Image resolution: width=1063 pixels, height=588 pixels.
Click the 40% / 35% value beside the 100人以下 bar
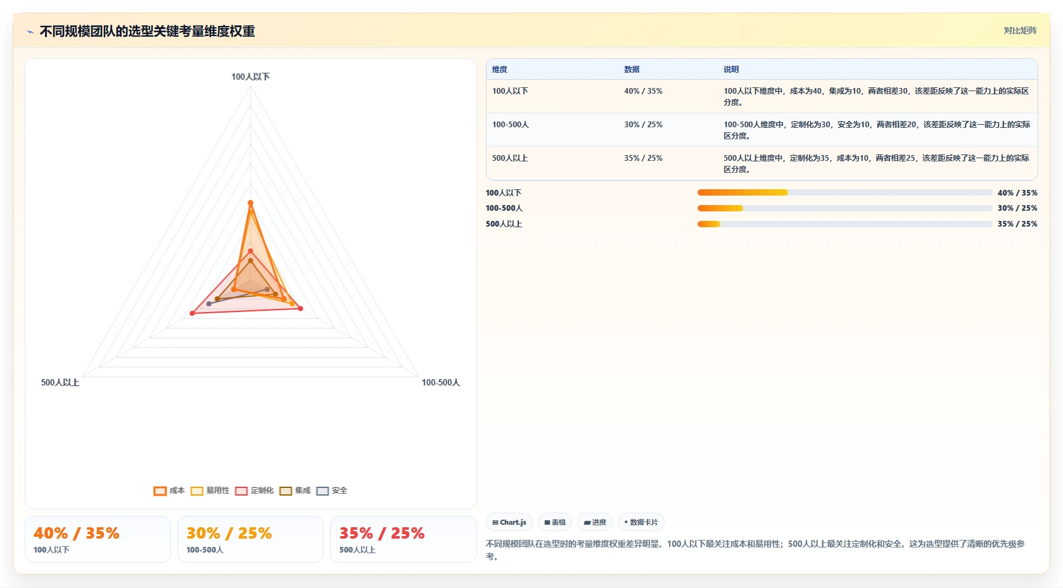pos(1017,193)
